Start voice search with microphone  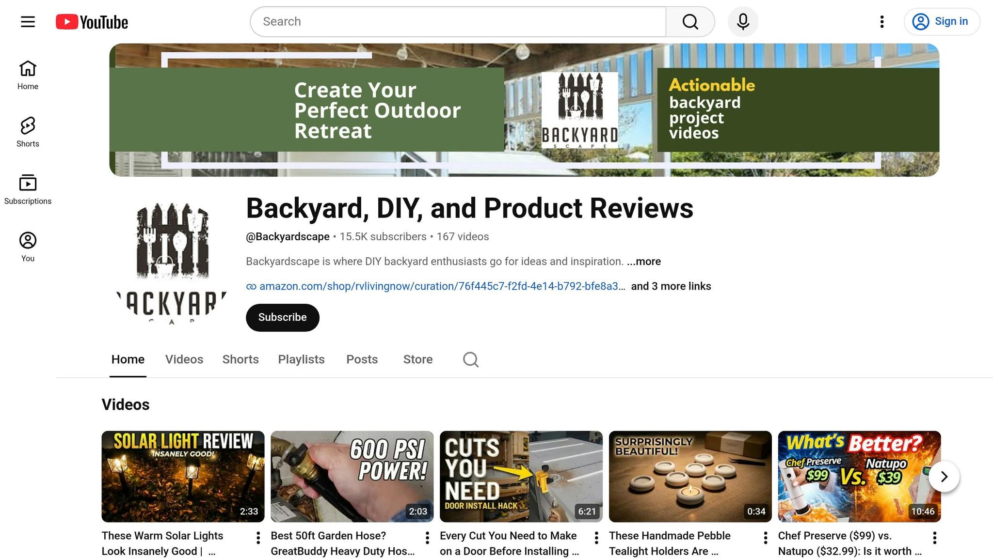coord(743,22)
